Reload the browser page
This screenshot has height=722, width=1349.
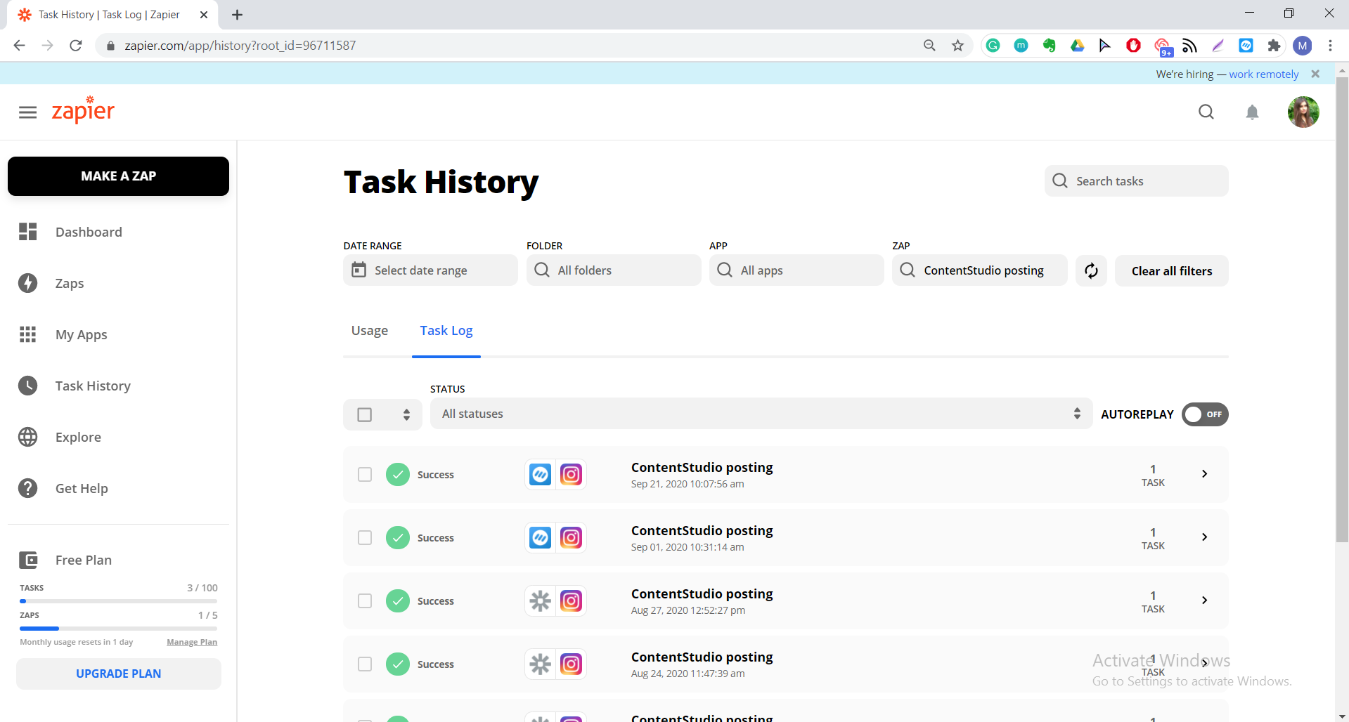click(76, 46)
